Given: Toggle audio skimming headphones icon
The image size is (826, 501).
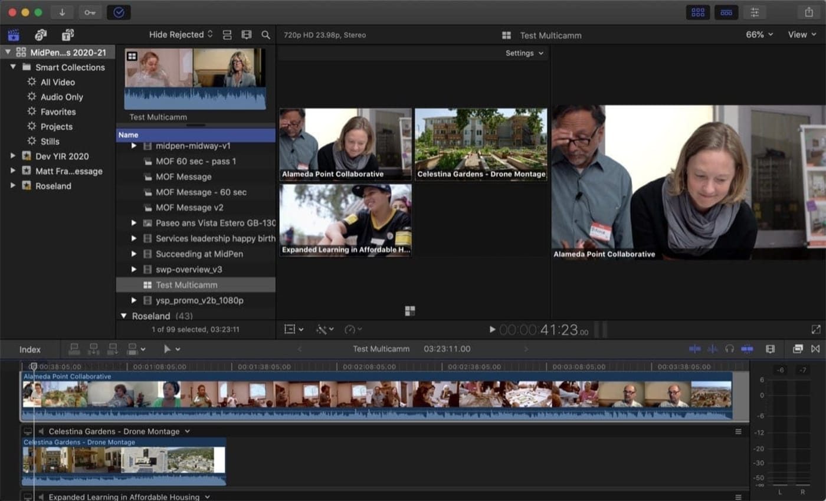Looking at the screenshot, I should (x=729, y=349).
